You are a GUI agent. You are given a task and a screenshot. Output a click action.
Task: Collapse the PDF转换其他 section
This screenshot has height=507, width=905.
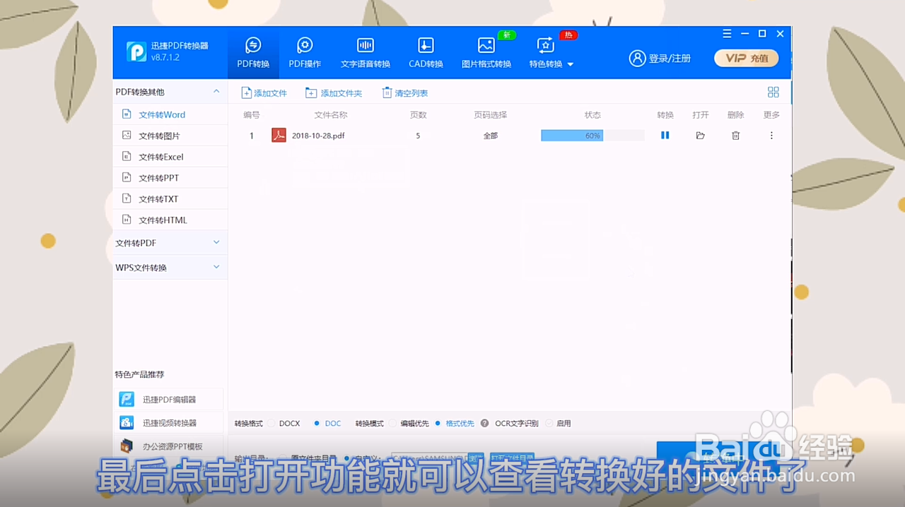point(216,92)
